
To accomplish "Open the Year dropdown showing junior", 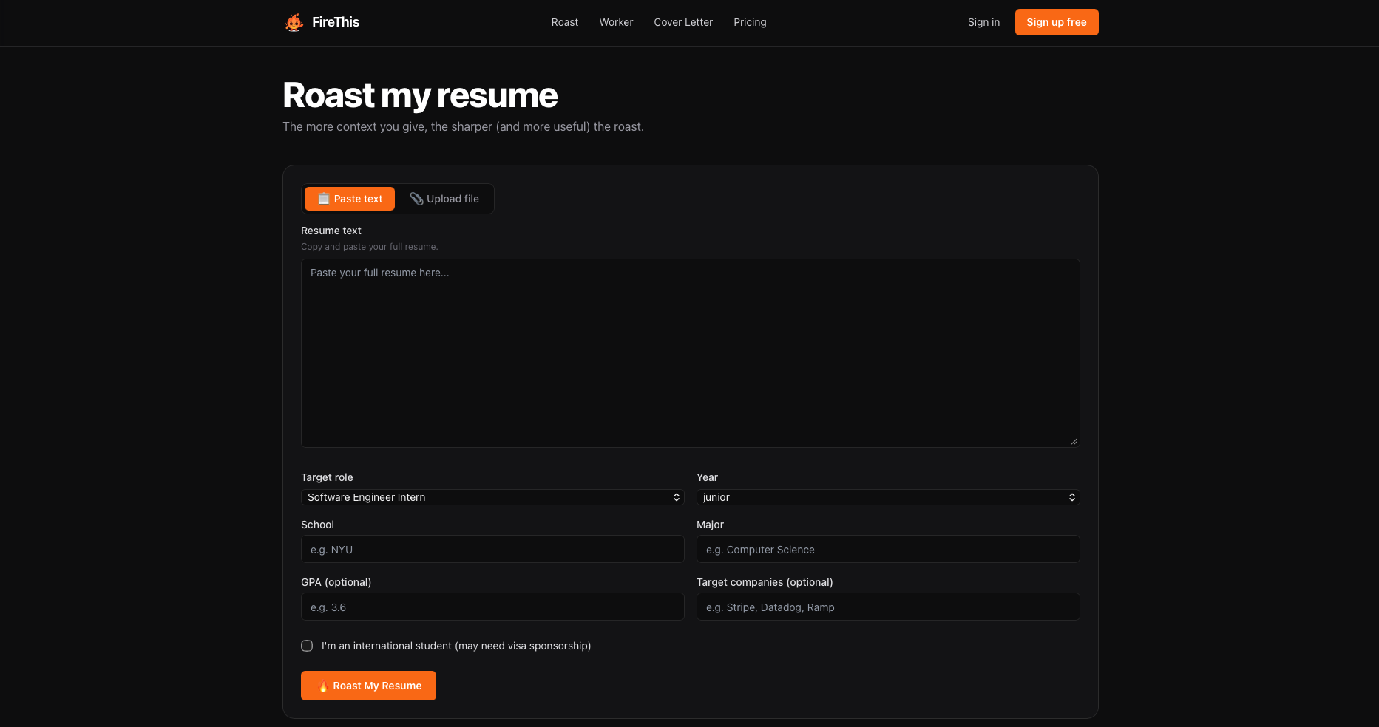I will [888, 497].
